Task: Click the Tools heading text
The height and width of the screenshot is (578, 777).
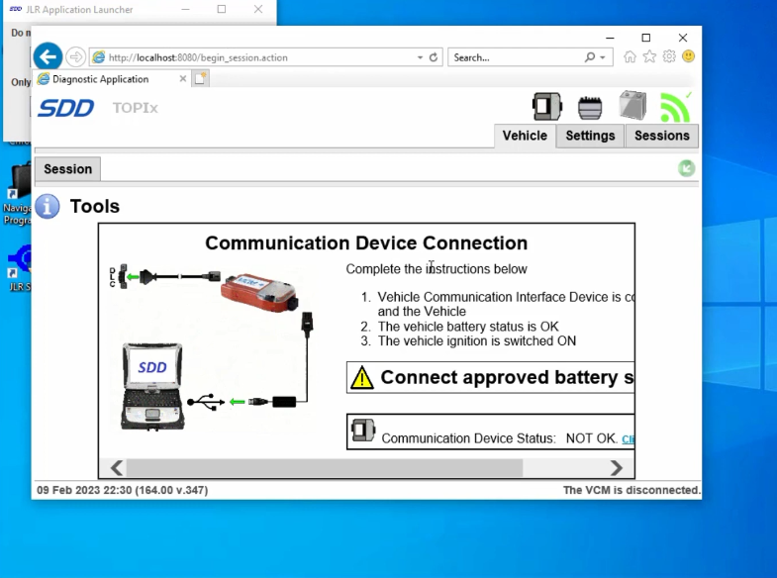Action: (x=95, y=206)
